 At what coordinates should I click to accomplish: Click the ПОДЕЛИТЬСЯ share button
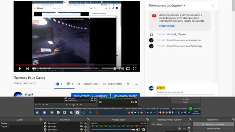[88, 84]
